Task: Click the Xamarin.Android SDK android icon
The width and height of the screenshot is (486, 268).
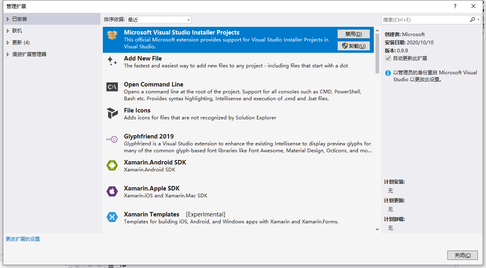Action: point(112,165)
